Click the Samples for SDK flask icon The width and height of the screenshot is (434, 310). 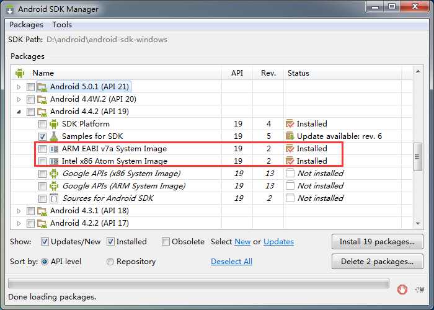(54, 136)
